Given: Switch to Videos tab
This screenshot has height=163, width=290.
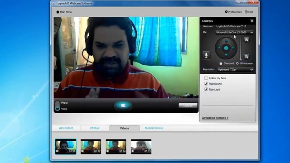Looking at the screenshot, I should point(124,128).
